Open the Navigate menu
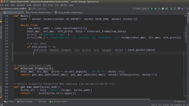Screen dimensions: 189x106 pos(21,5)
